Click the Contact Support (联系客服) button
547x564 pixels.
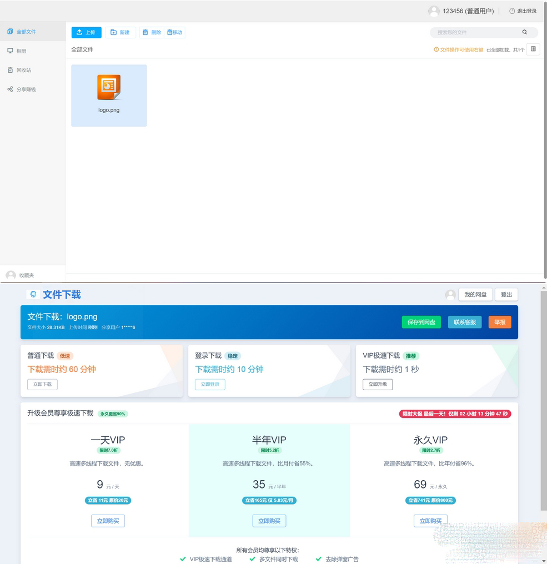pyautogui.click(x=465, y=322)
